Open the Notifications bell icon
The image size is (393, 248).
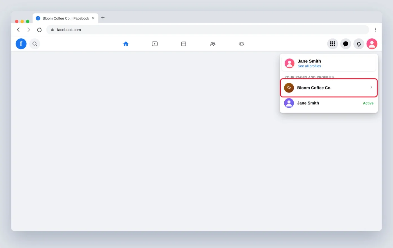pos(359,44)
